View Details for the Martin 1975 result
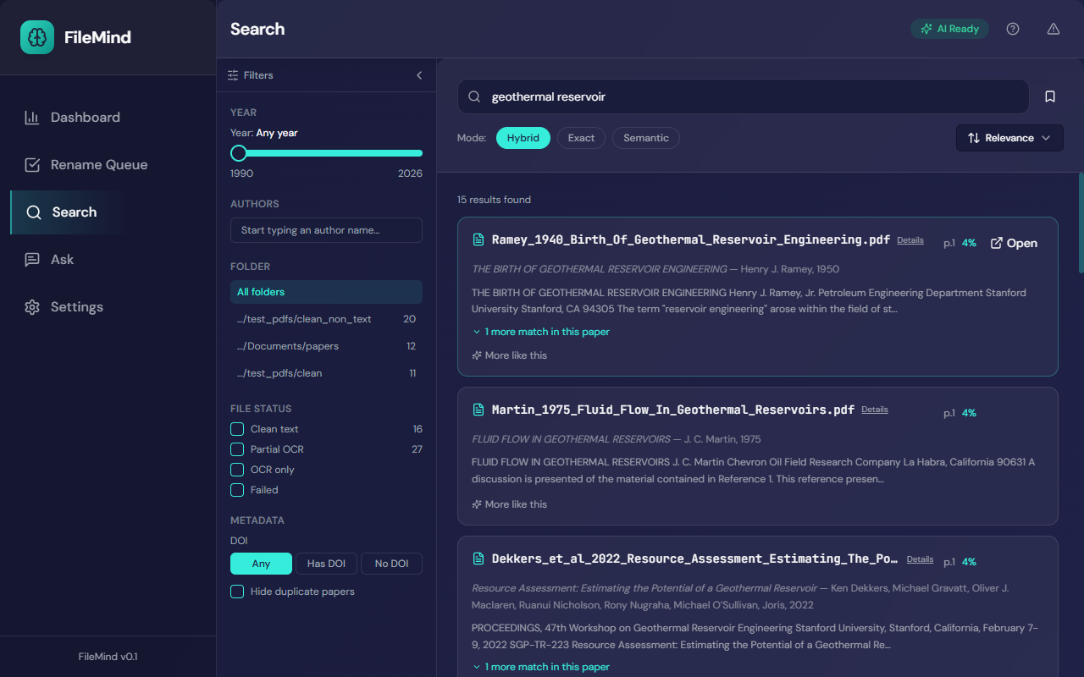This screenshot has height=677, width=1084. coord(874,410)
